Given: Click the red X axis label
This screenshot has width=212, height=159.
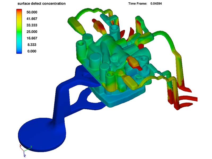Looking at the screenshot, I should [20, 146].
